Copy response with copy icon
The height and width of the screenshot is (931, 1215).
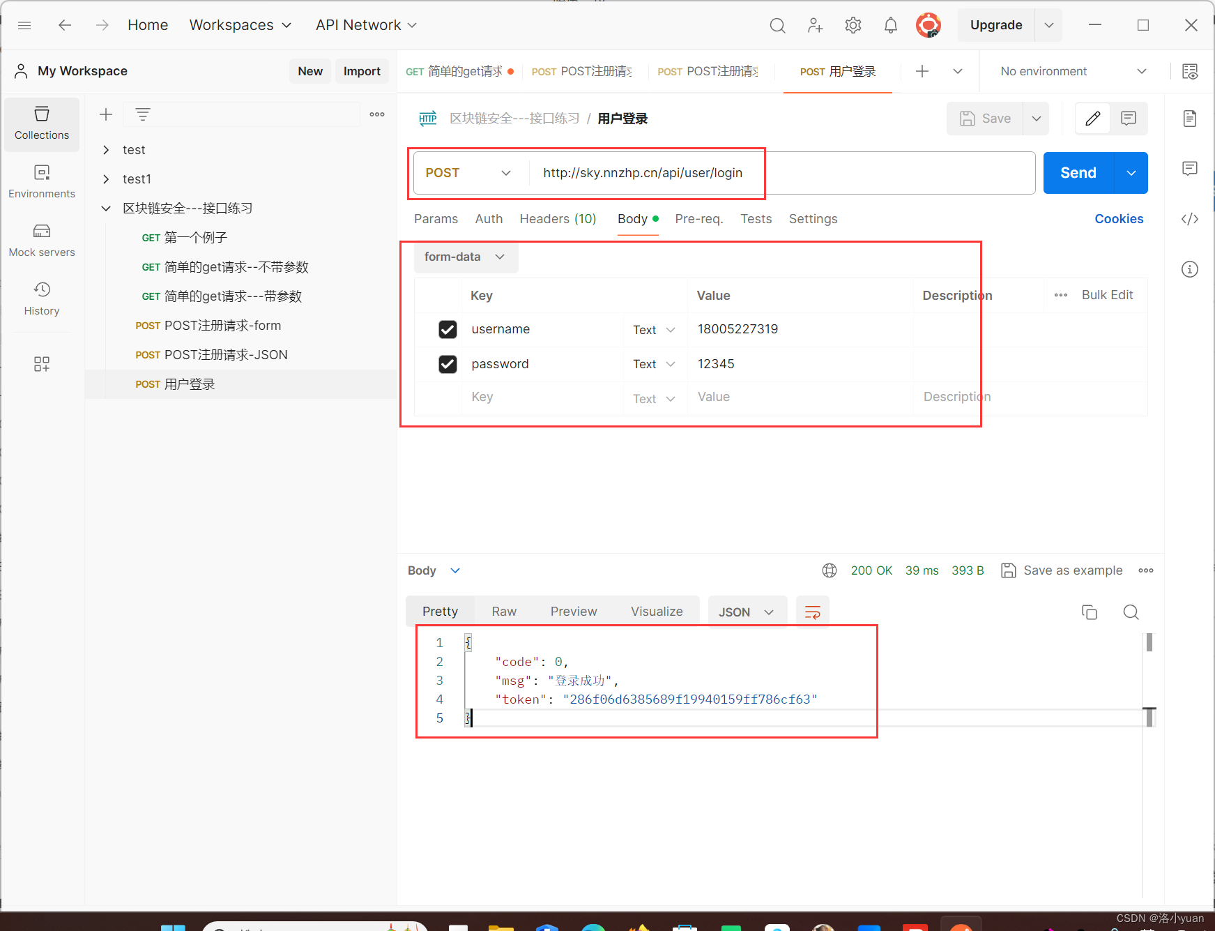1090,612
